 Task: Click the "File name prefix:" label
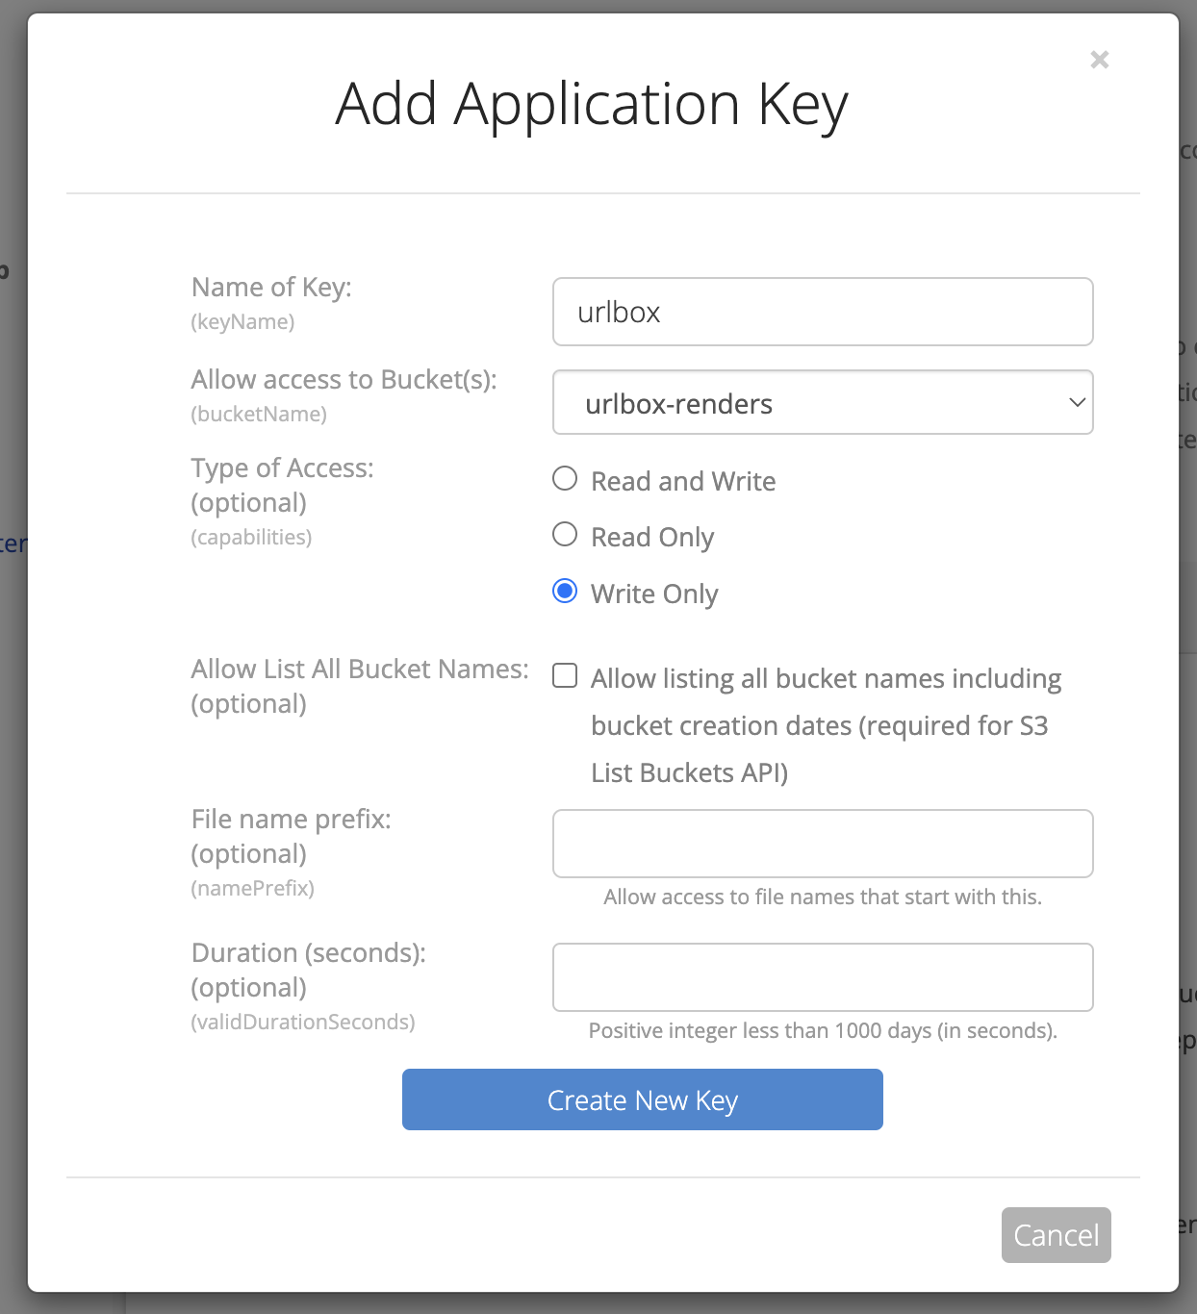point(291,820)
